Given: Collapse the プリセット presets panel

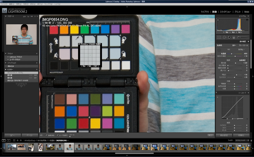Looking at the screenshot, I should [x=6, y=54].
